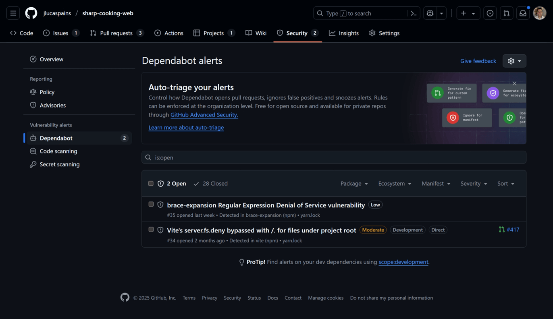Open the create new plus menu
Screen dimensions: 553x319
pyautogui.click(x=468, y=13)
